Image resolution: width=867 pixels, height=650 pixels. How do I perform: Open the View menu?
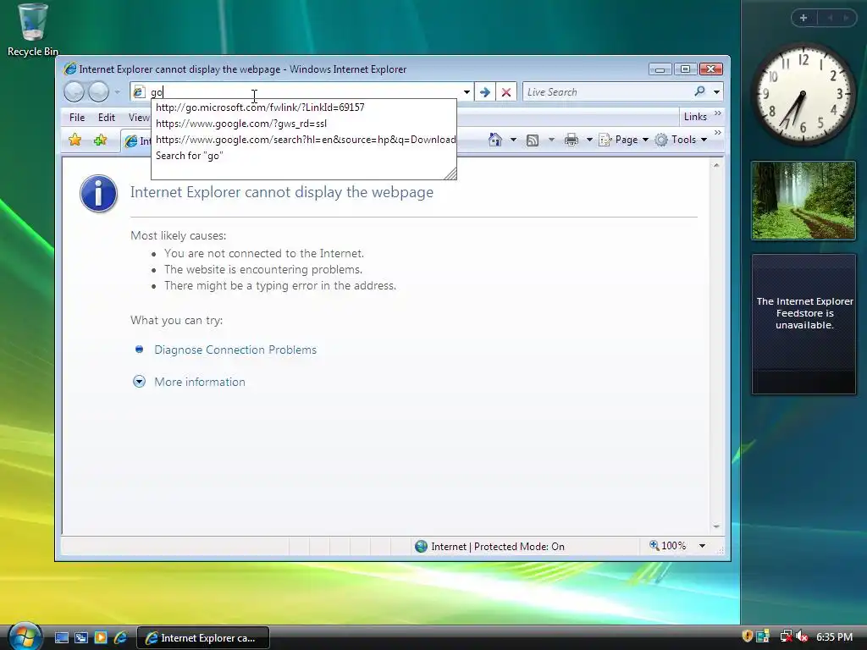click(138, 117)
